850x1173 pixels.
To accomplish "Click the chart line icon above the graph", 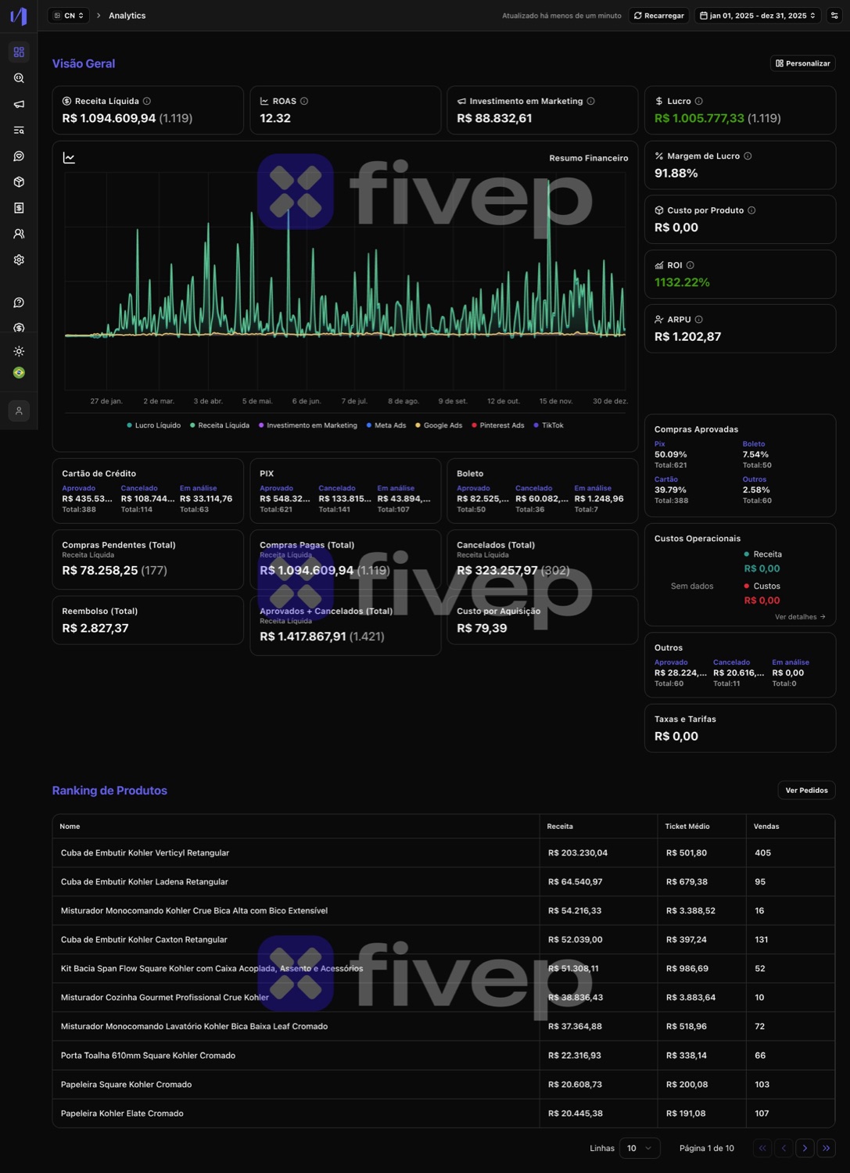I will [69, 158].
